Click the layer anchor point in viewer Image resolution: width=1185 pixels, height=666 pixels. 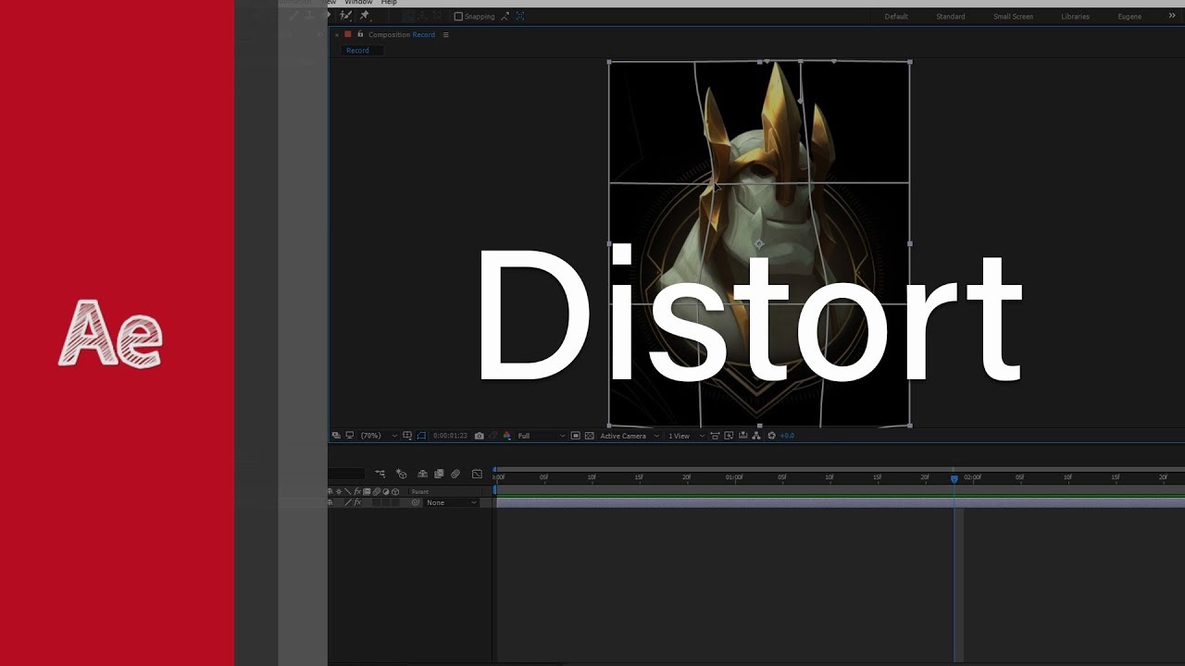click(758, 243)
